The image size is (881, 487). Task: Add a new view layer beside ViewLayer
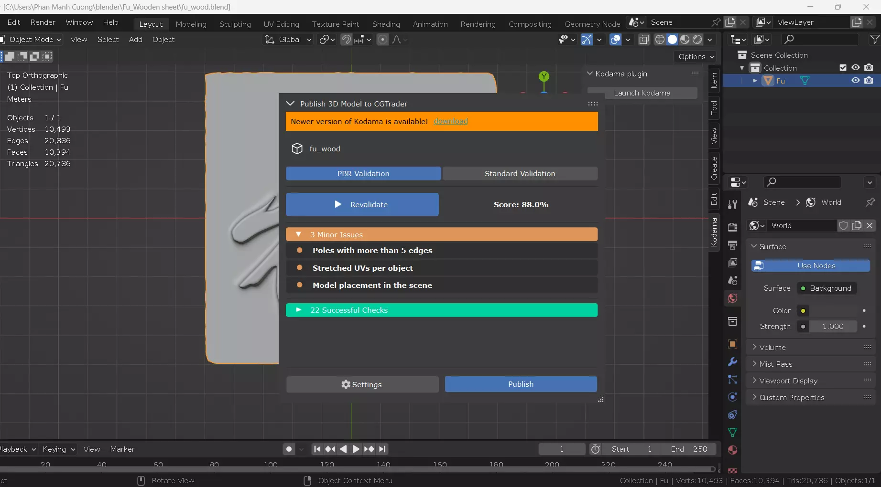[x=857, y=22]
